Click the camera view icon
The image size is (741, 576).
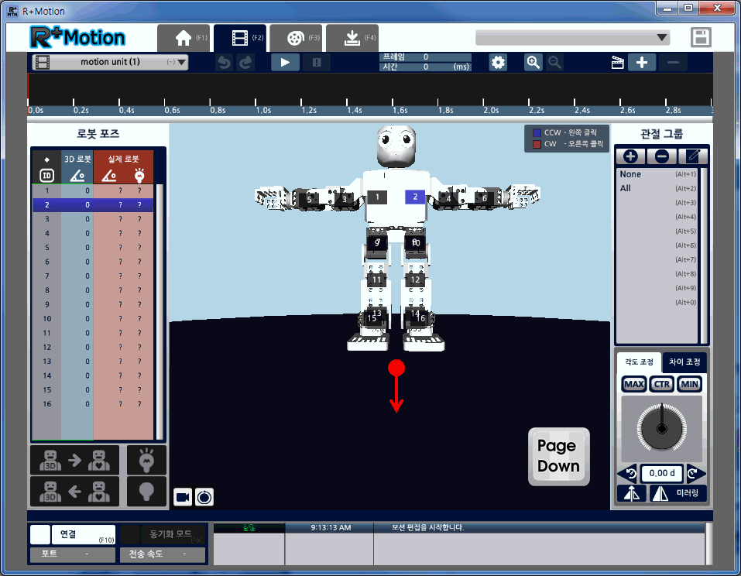pyautogui.click(x=184, y=496)
